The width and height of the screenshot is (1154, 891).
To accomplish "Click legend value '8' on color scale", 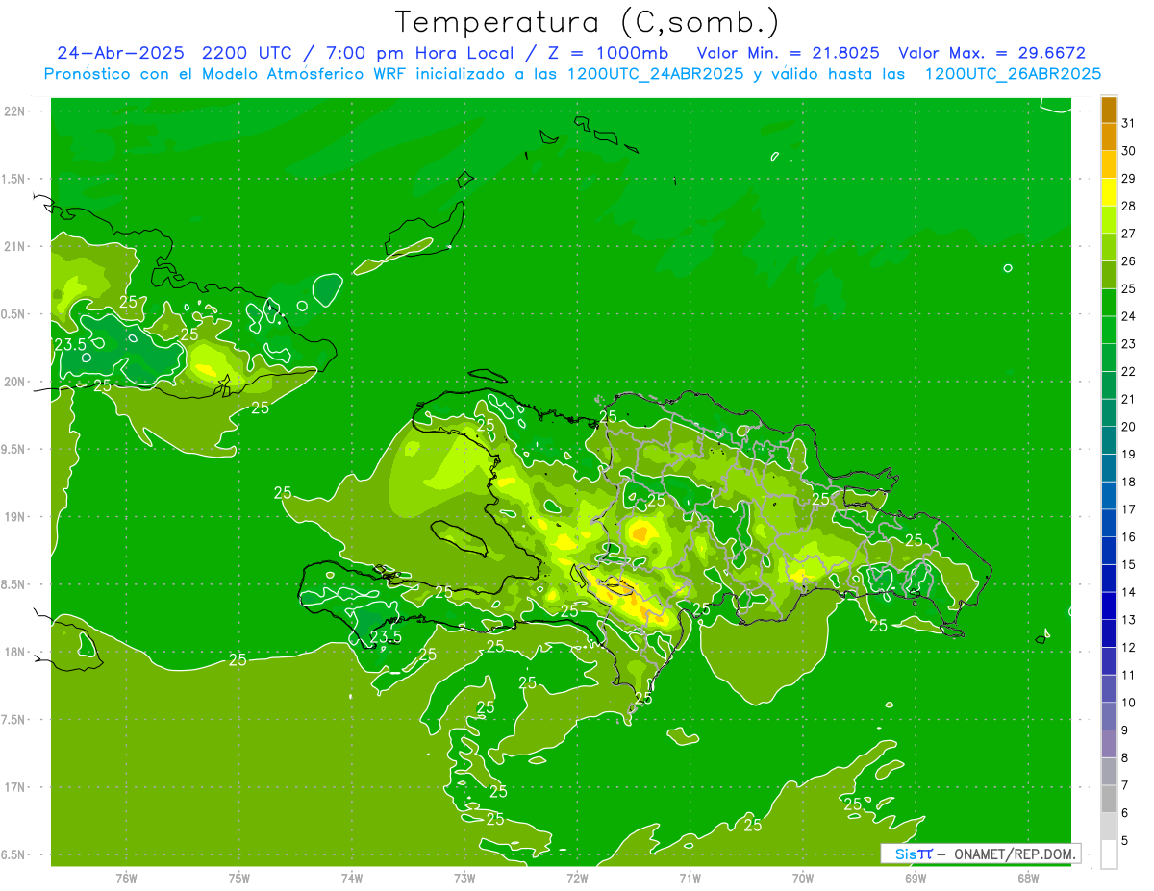I will coord(1125,756).
